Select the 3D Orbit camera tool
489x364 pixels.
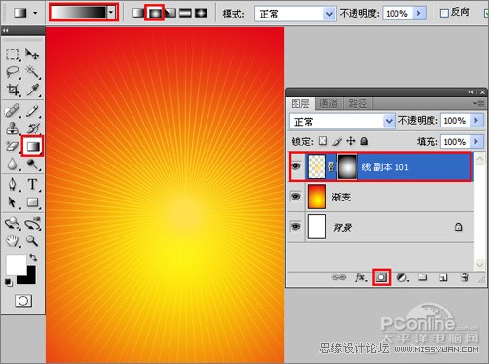[32, 223]
